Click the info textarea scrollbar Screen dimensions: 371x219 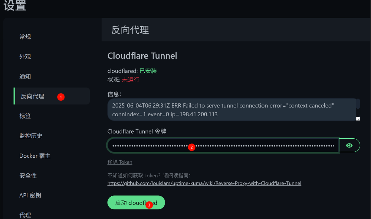tap(358, 104)
